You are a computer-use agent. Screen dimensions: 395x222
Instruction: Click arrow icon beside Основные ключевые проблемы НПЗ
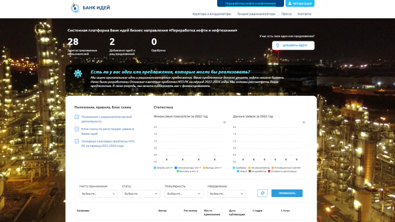77,141
